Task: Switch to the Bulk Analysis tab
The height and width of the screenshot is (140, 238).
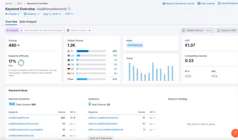Action: tap(28, 22)
